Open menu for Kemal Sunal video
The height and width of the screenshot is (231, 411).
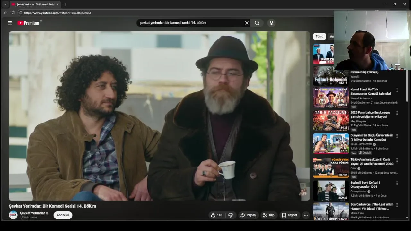[x=397, y=90]
